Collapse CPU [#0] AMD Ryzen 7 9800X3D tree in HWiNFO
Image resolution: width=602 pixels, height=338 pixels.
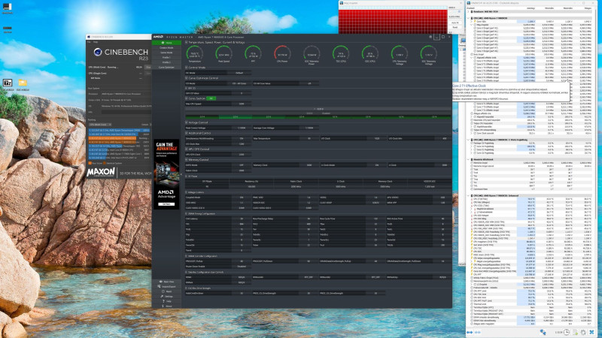pos(469,18)
